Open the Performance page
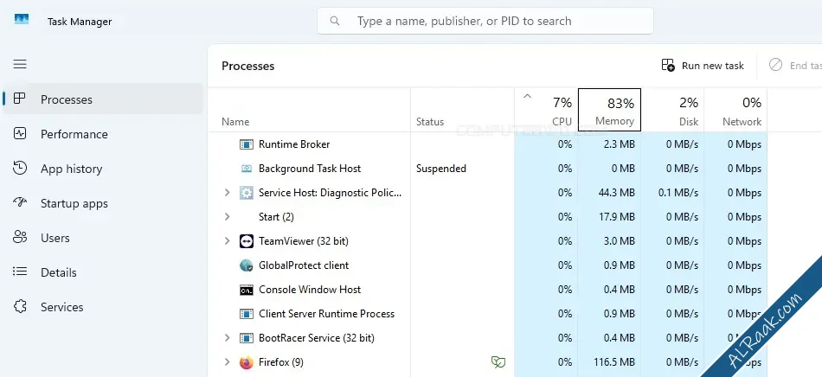This screenshot has width=822, height=377. click(x=103, y=134)
